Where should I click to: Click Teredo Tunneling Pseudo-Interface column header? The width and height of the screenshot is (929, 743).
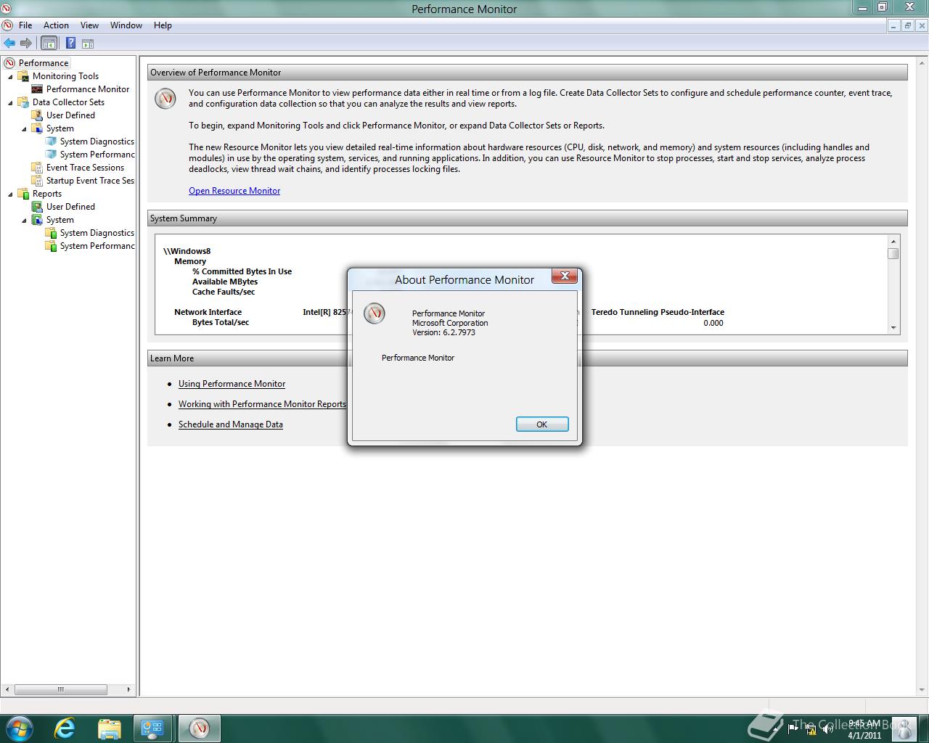pos(658,312)
